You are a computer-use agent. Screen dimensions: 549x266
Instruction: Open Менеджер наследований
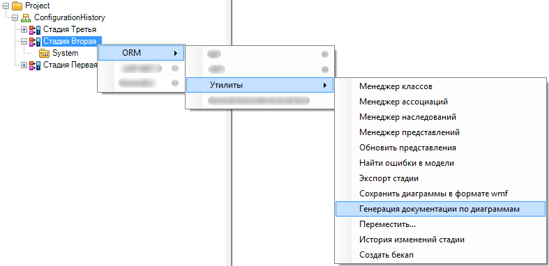coord(440,117)
